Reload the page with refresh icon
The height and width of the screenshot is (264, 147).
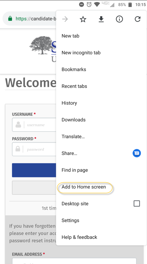point(138,19)
